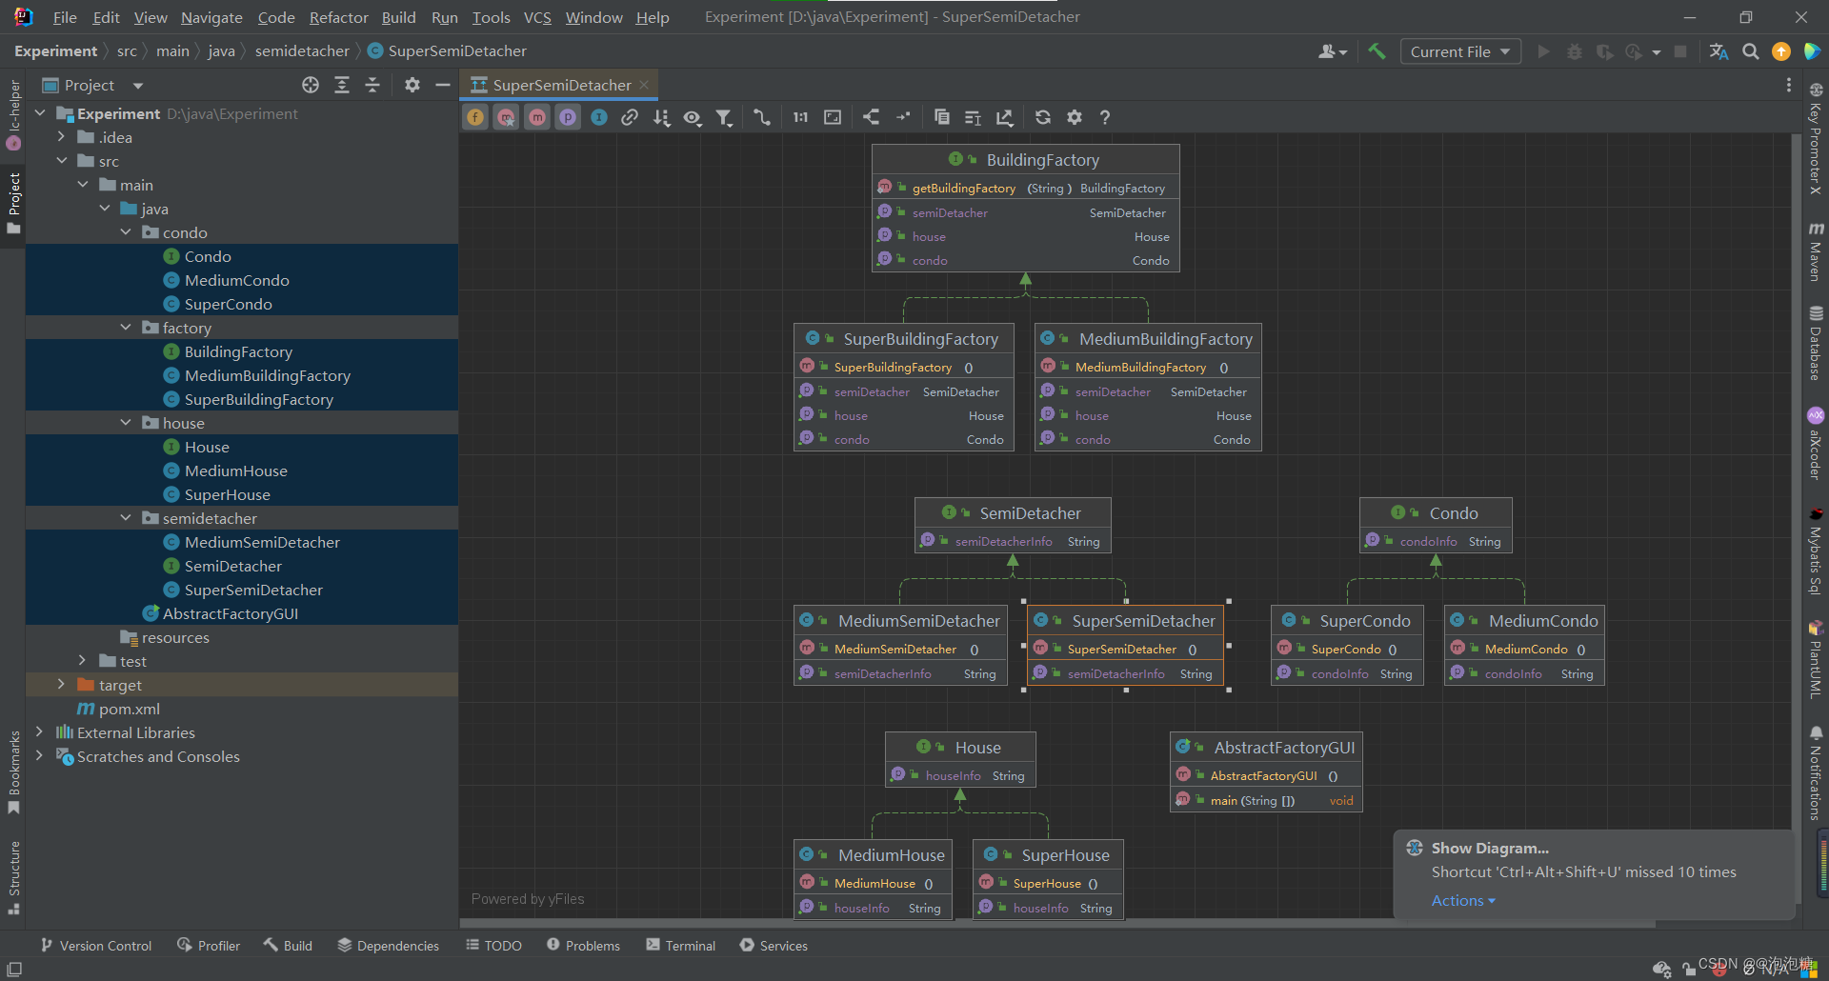Toggle method visibility with the m icon
1829x981 pixels.
click(x=537, y=116)
